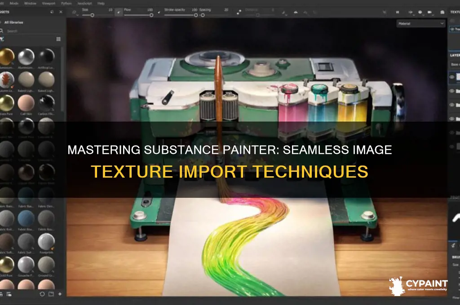Select the Footprints material thumbnail
Screen dimensions: 460x305
46,241
